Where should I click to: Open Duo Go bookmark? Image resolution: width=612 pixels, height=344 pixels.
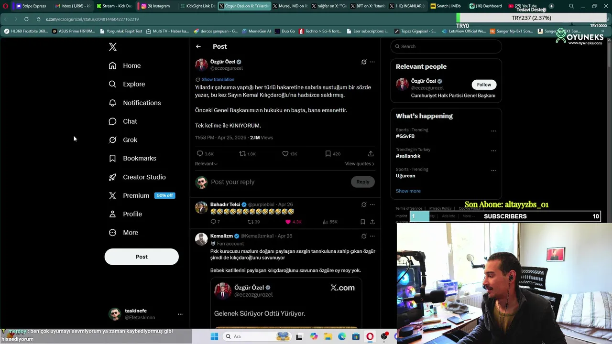(x=284, y=31)
